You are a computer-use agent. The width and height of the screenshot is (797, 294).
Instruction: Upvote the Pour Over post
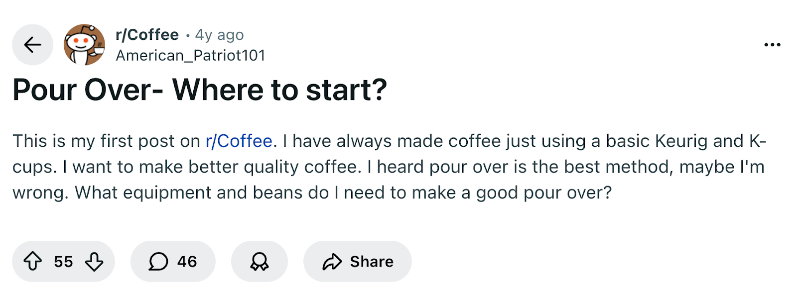[x=33, y=261]
